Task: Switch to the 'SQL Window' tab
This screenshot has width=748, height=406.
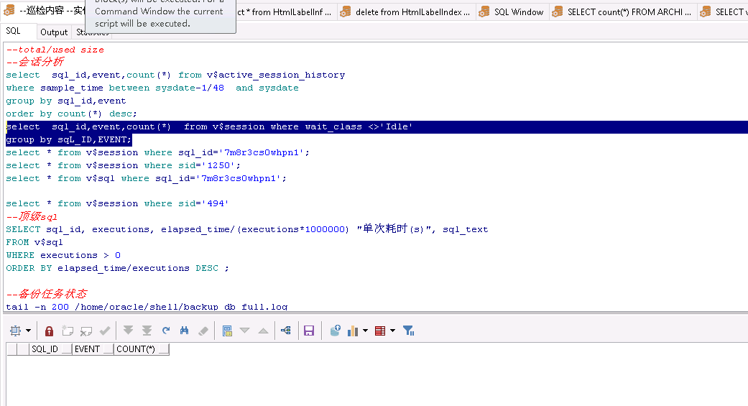Action: (x=512, y=12)
